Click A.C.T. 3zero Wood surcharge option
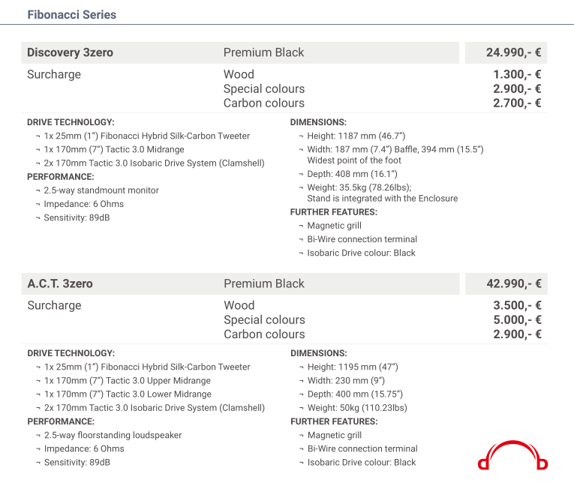Image resolution: width=574 pixels, height=489 pixels. [239, 305]
